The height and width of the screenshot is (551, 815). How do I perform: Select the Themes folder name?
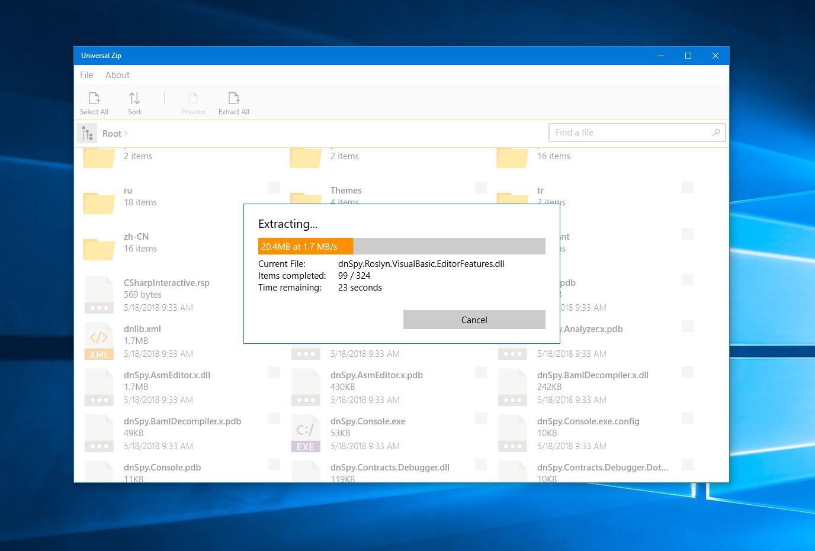(346, 191)
